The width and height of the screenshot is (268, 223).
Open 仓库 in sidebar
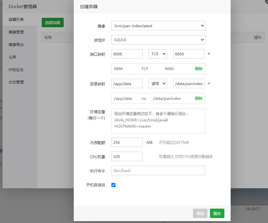(12, 57)
